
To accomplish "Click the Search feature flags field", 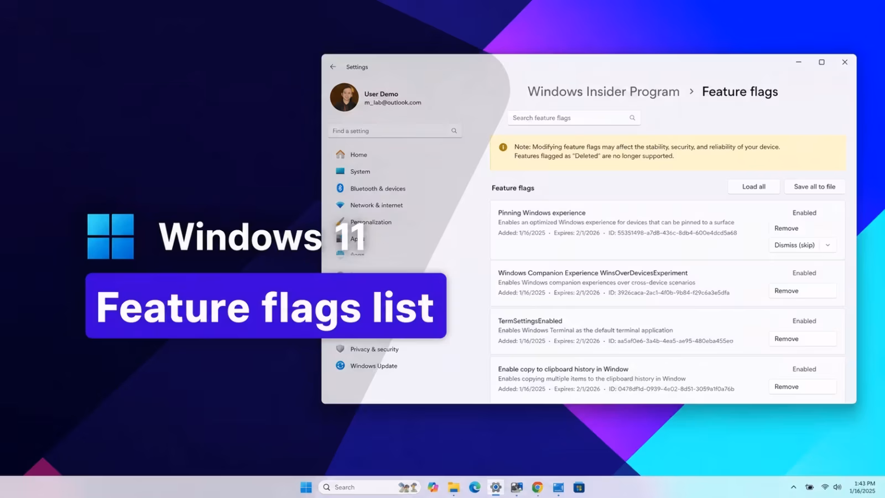I will [574, 118].
